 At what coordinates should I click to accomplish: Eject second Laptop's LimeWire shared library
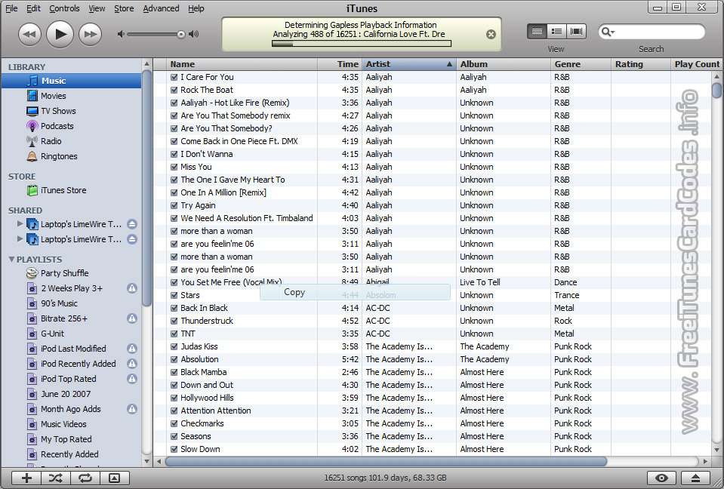point(132,239)
